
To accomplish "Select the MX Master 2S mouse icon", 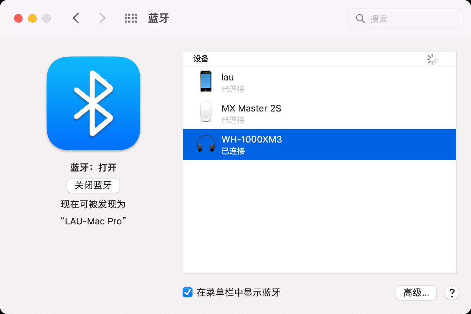I will point(206,112).
